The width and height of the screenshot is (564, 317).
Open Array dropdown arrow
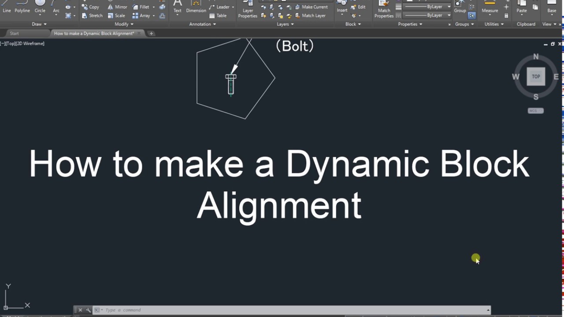point(154,15)
